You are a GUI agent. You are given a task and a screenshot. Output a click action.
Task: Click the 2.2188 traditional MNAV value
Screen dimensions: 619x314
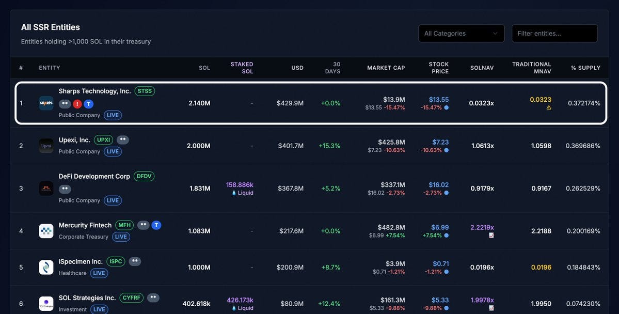[x=541, y=231]
